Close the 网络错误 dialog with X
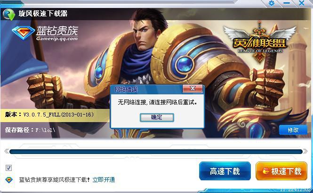313x193 pixels. (x=193, y=88)
